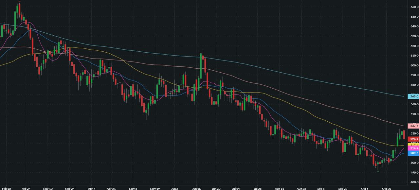The height and width of the screenshot is (190, 419).
Task: Click the red 524-2 current price tag
Action: pos(414,139)
